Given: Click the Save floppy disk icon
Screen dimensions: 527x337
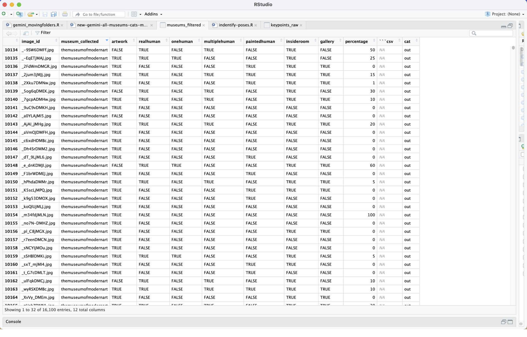Looking at the screenshot, I should pos(45,14).
